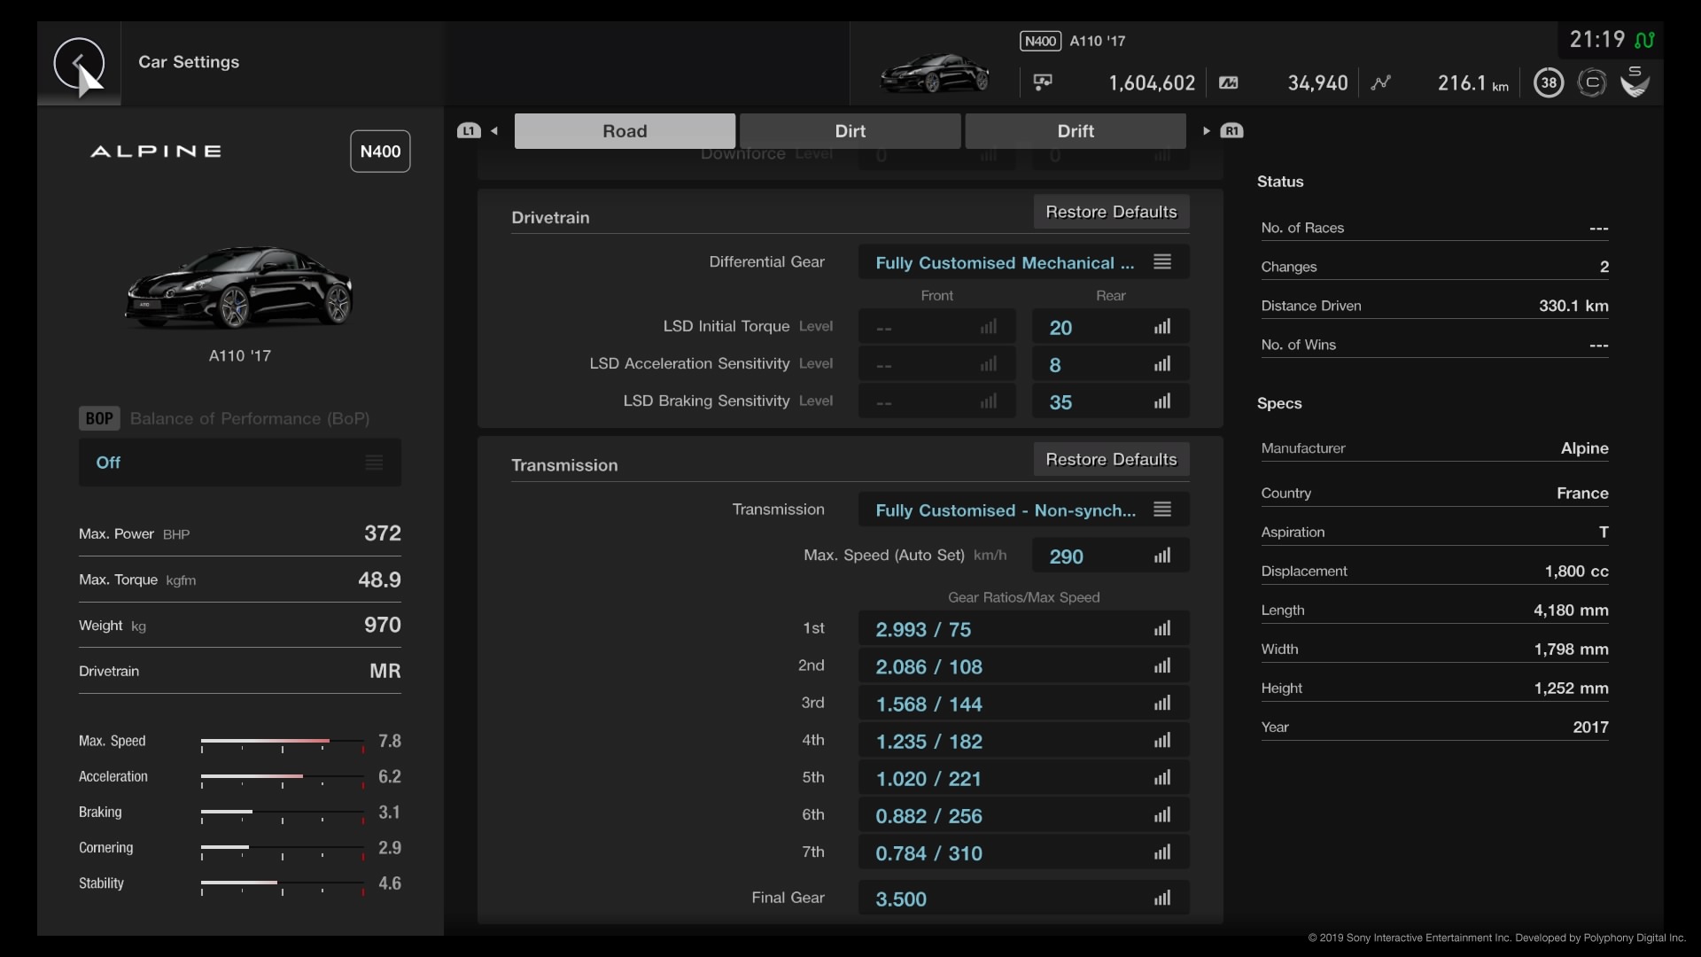The height and width of the screenshot is (957, 1701).
Task: Click Restore Defaults for Drivetrain
Action: pyautogui.click(x=1110, y=212)
